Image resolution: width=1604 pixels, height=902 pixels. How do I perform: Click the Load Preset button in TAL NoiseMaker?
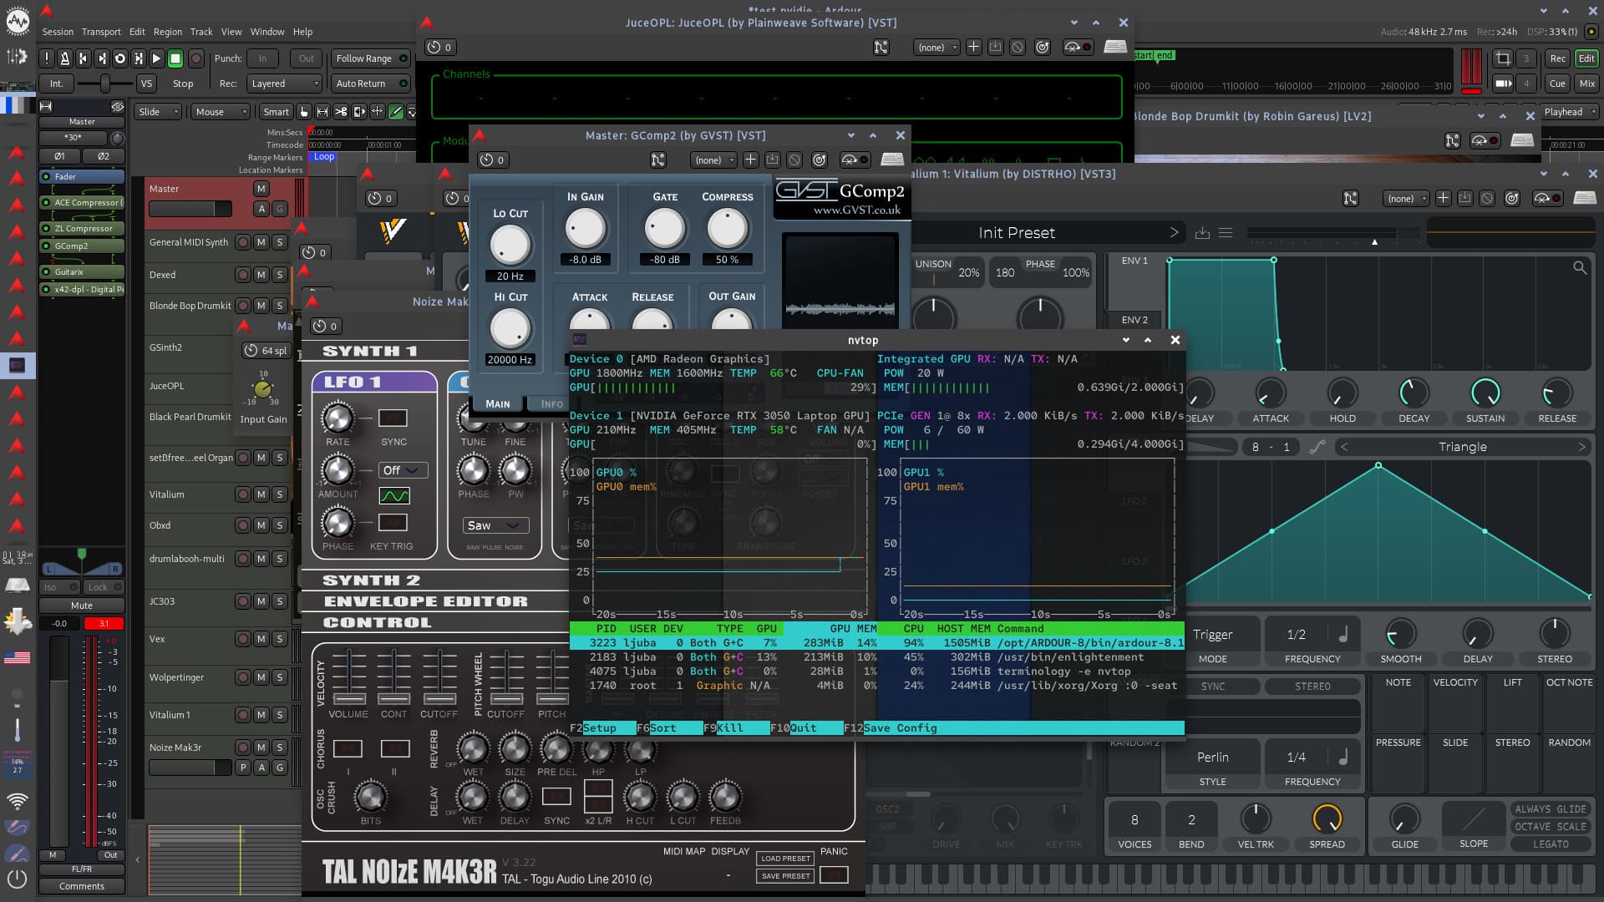pos(785,859)
